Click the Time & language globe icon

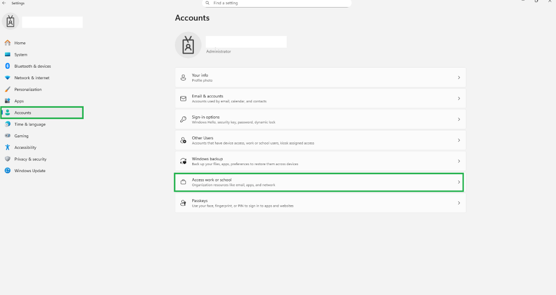(8, 124)
